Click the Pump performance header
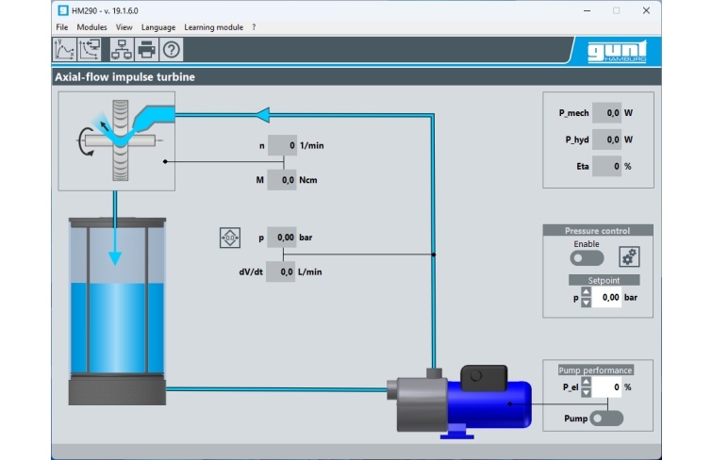The height and width of the screenshot is (460, 712). pos(595,370)
